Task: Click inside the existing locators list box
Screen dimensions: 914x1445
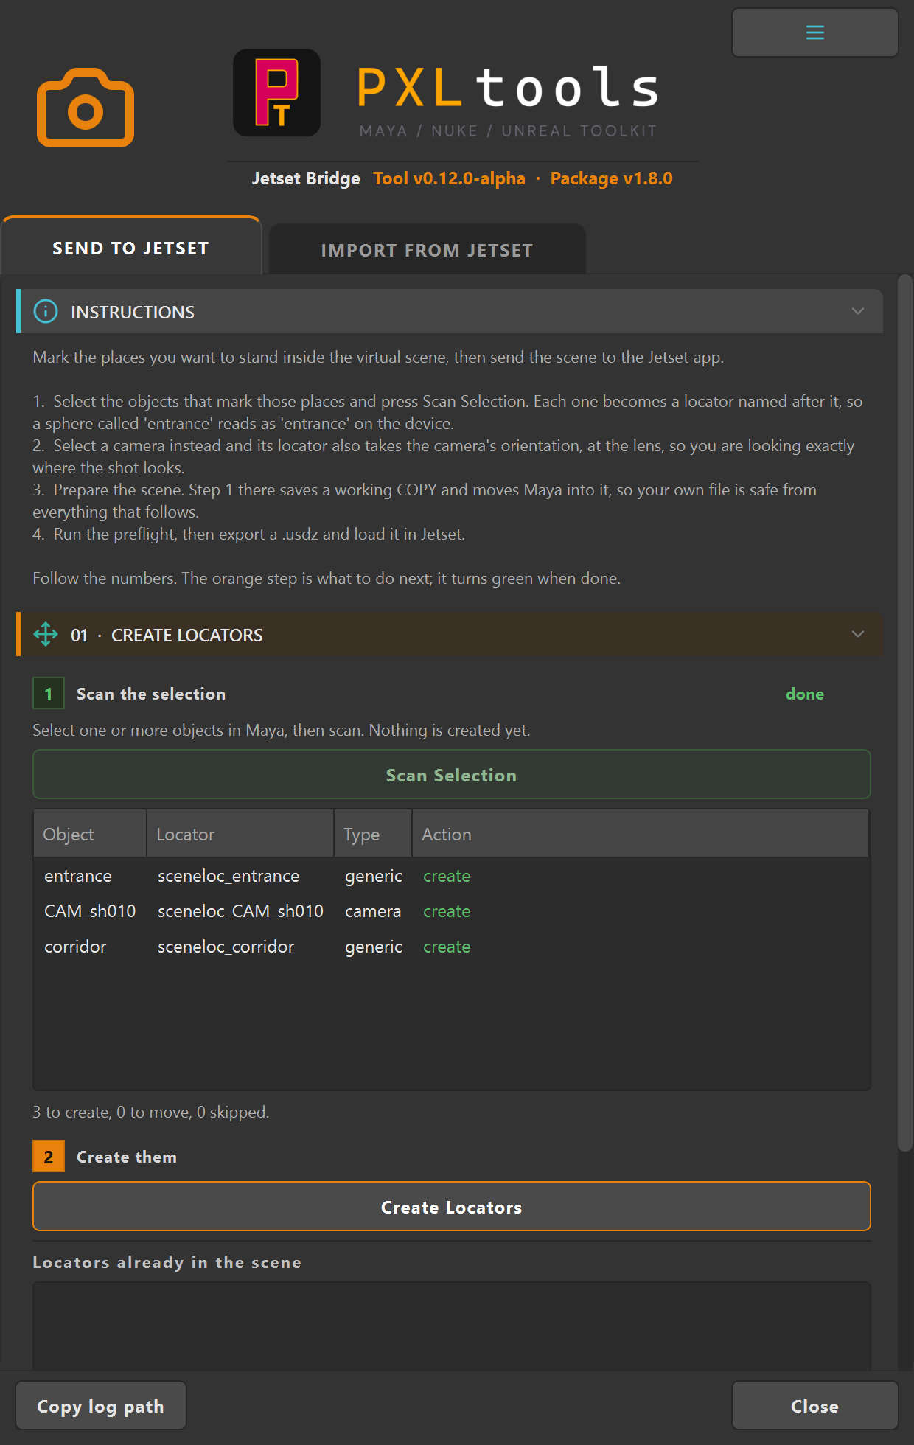Action: (452, 1326)
